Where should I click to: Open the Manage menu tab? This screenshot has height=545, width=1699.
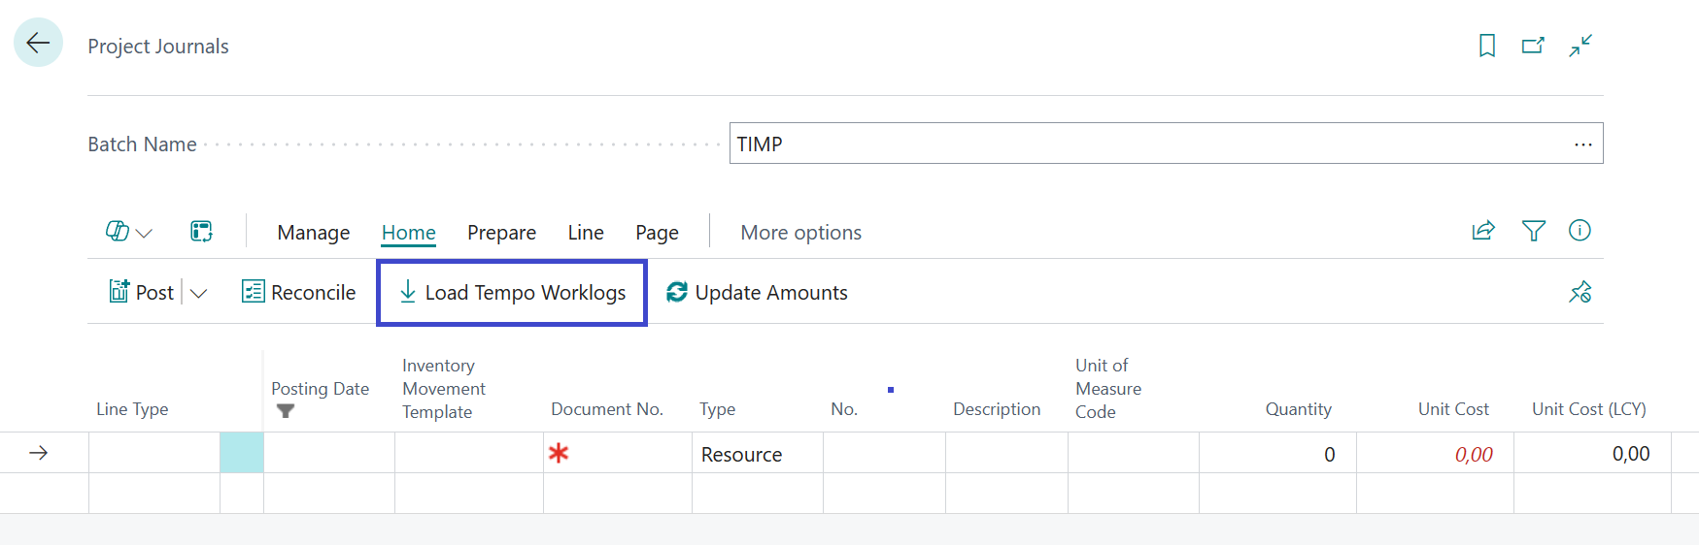coord(313,233)
